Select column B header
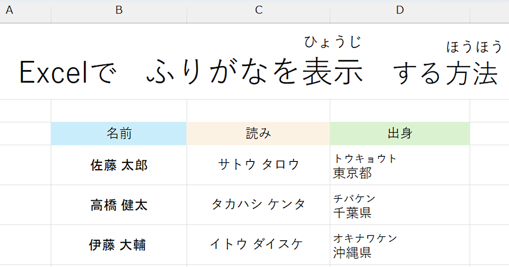Screen dimensions: 509x267 119,11
